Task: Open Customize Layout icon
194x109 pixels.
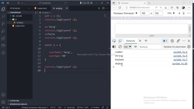Action: tap(92, 3)
